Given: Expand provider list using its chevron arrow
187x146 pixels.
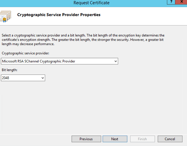Looking at the screenshot, I should click(115, 61).
